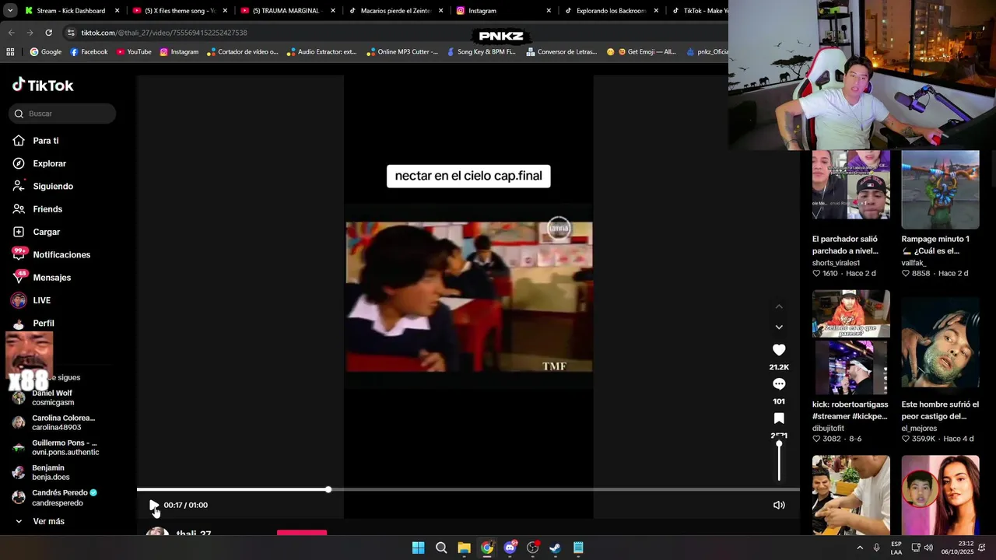This screenshot has height=560, width=996.
Task: Close the Instagram browser tab
Action: (549, 11)
